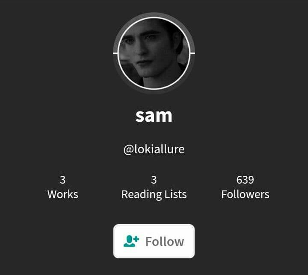
Task: Click the number 3 above Works
Action: (62, 180)
